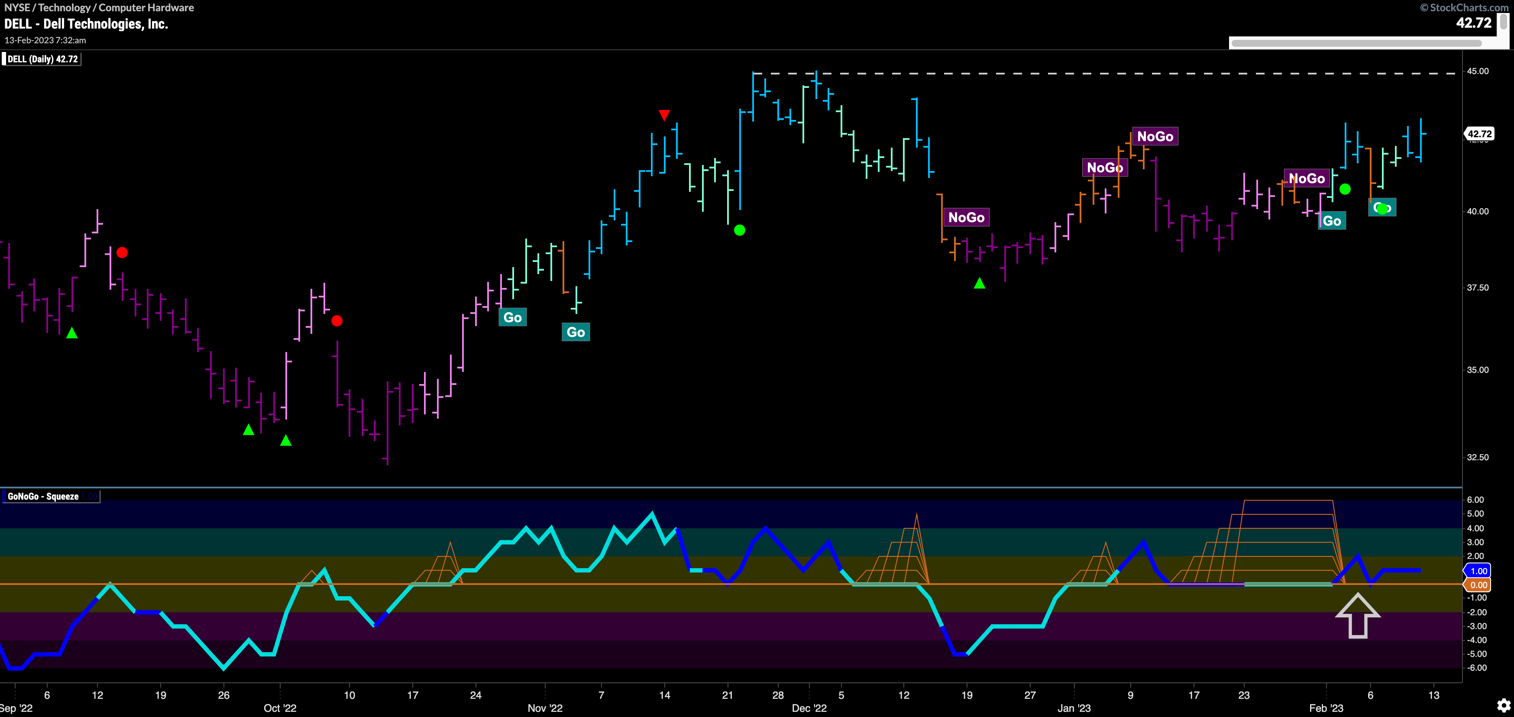This screenshot has height=717, width=1514.
Task: Click the green up triangle near September 8
Action: pos(72,333)
